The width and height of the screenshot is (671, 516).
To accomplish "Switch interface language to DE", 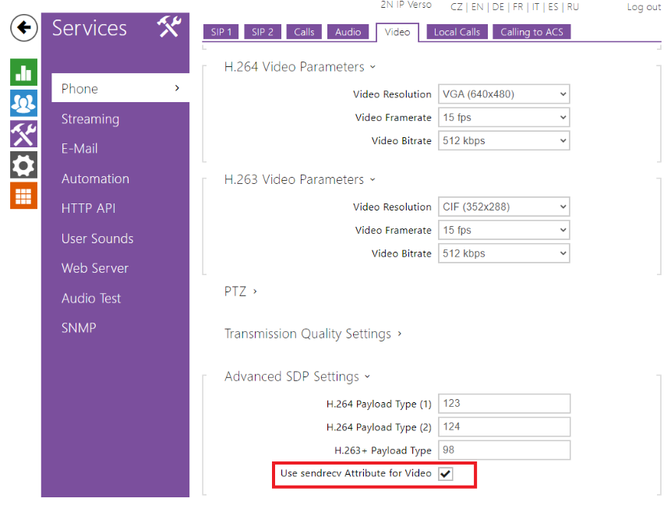I will point(498,6).
